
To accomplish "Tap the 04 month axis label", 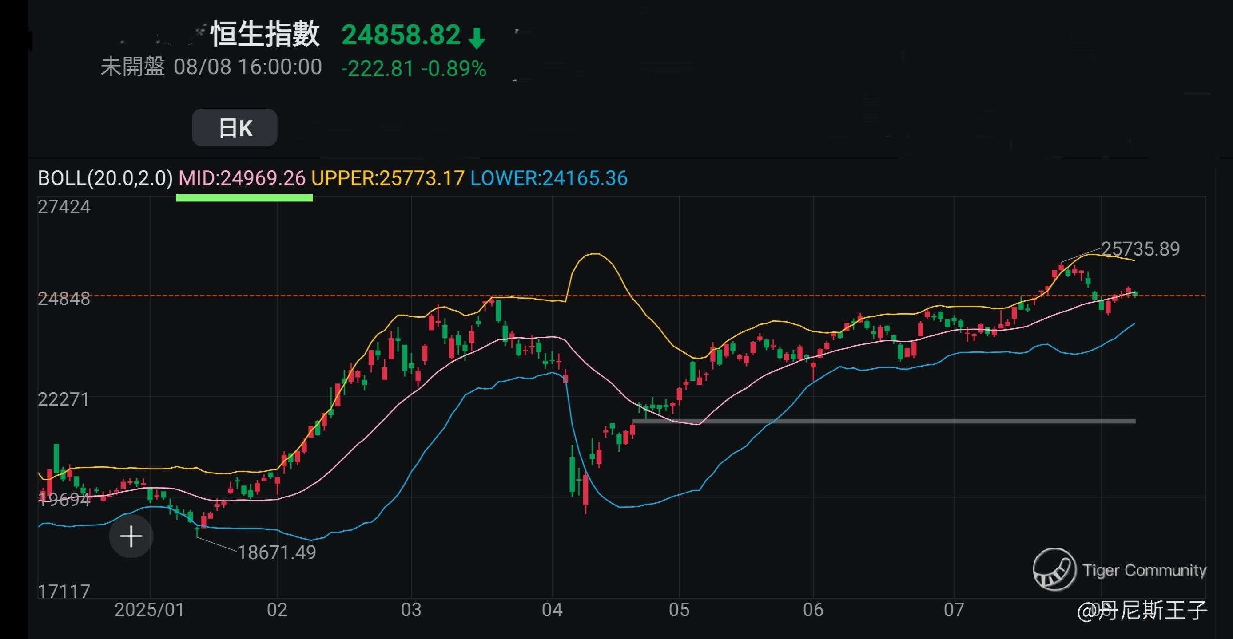I will click(552, 609).
